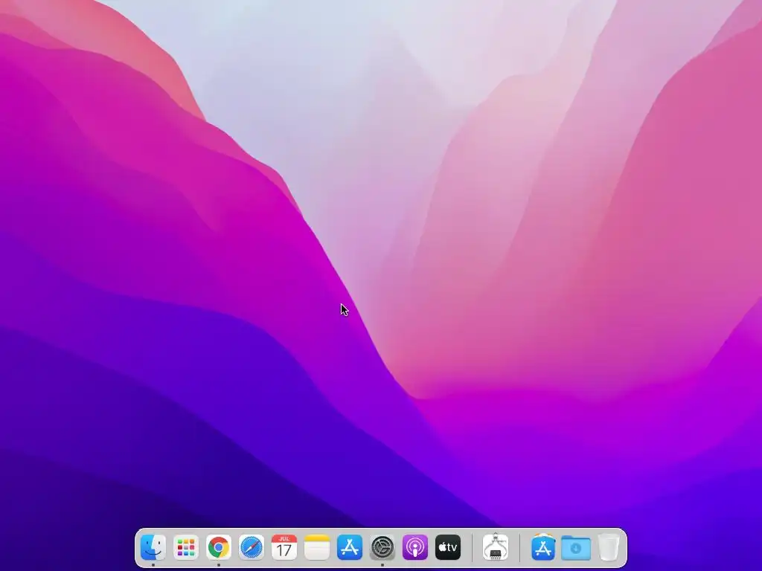Open the Calendar app showing JUL 17
Screen dimensions: 762x571
(x=284, y=547)
